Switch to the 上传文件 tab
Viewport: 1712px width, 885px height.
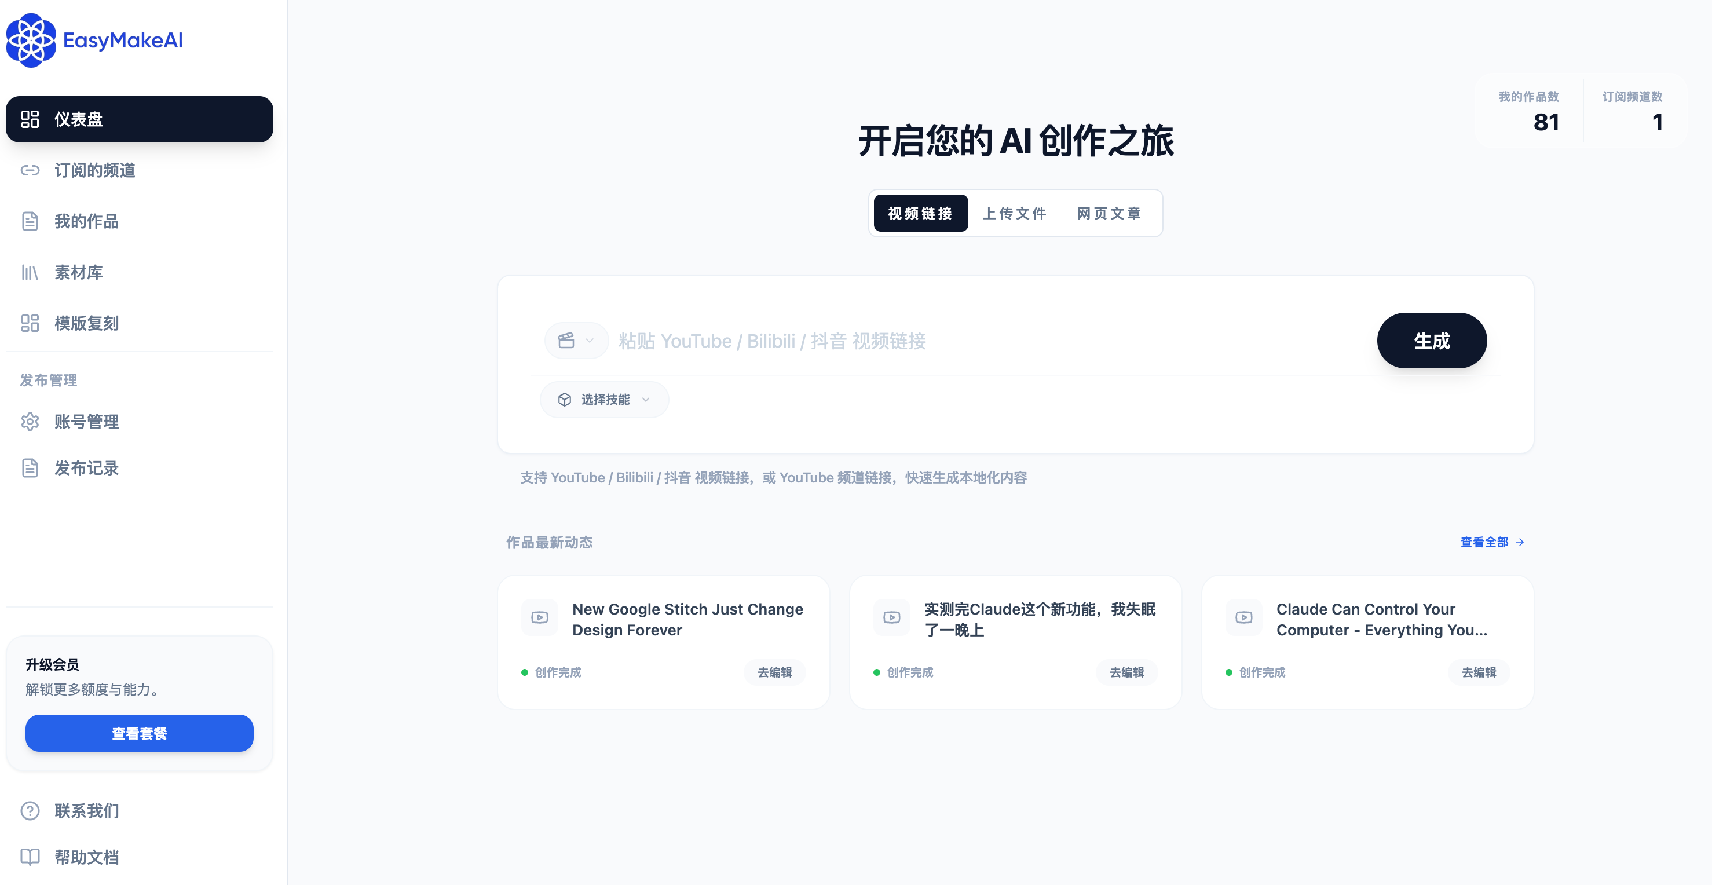(x=1015, y=213)
